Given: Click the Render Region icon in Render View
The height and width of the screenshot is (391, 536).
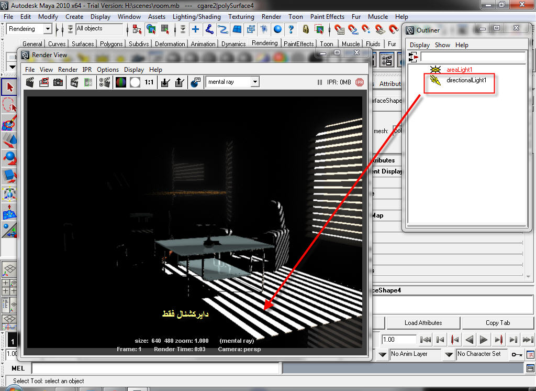Looking at the screenshot, I should pos(44,82).
